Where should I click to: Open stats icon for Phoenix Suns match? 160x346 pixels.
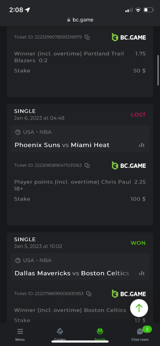click(x=142, y=145)
